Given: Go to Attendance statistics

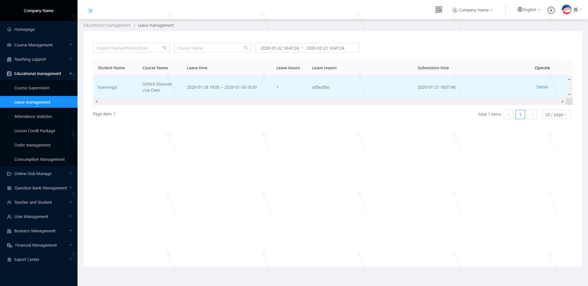Looking at the screenshot, I should (x=33, y=117).
